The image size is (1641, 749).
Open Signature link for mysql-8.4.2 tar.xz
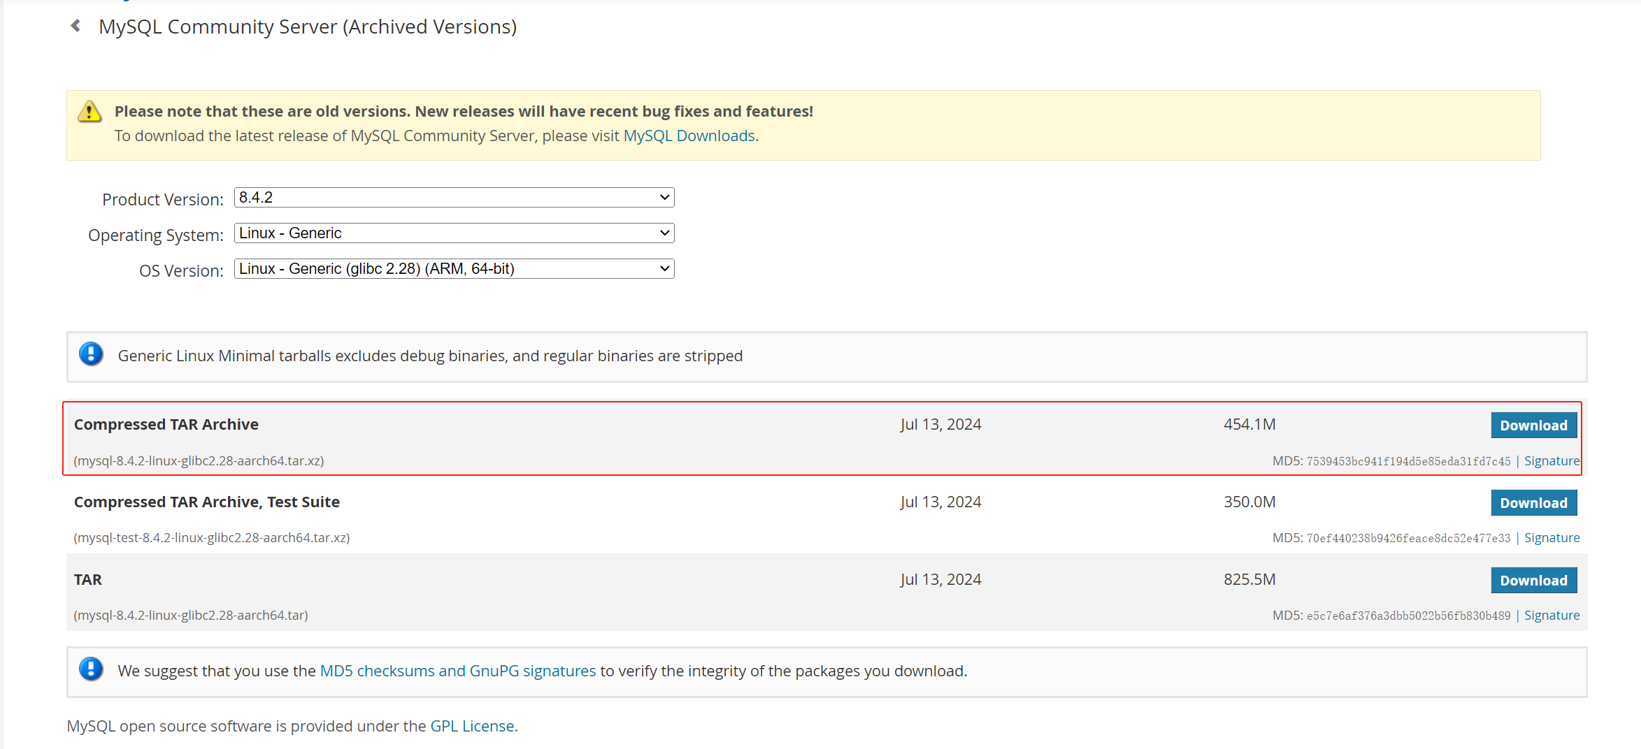pos(1552,461)
